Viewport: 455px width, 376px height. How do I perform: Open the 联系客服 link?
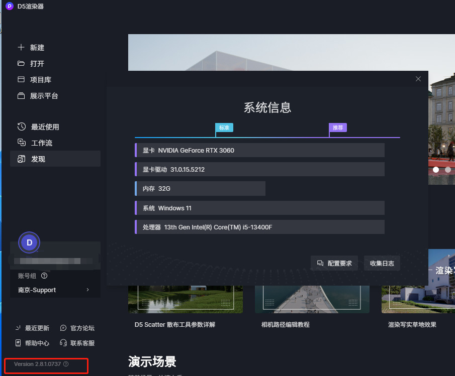point(82,343)
